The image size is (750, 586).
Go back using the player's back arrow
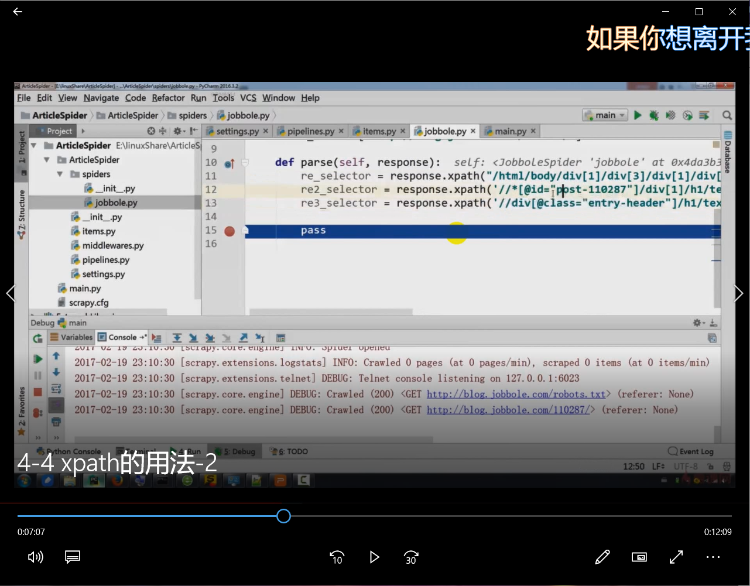18,12
